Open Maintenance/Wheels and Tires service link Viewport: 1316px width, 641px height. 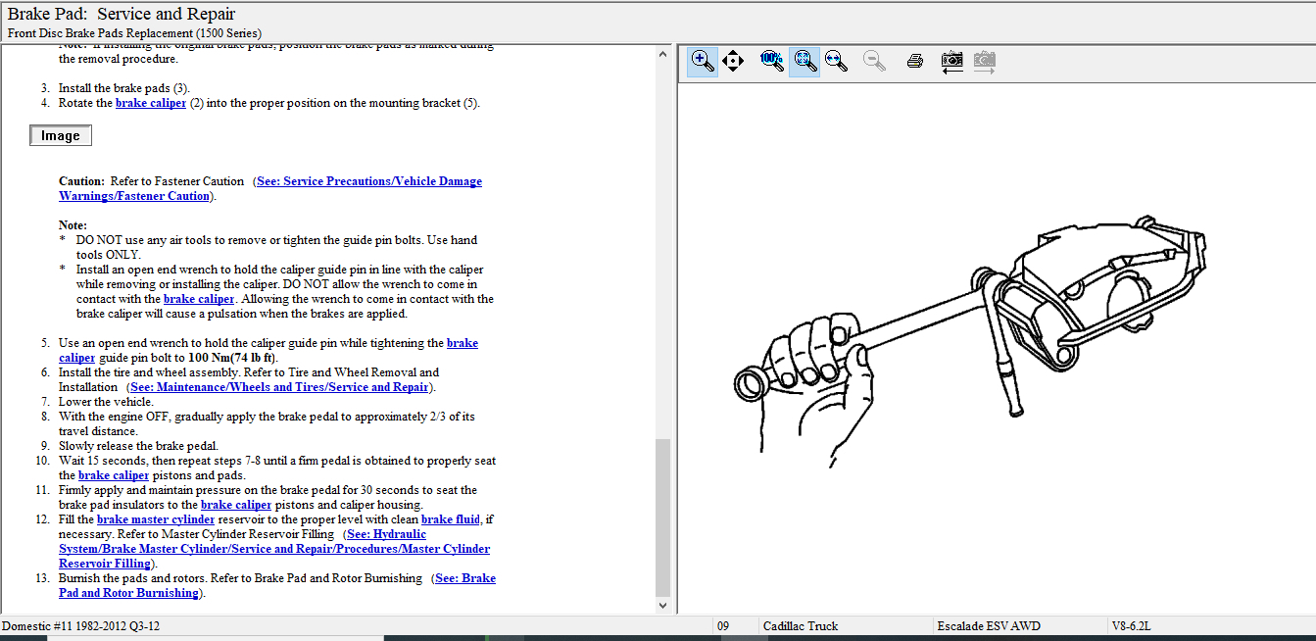coord(279,387)
